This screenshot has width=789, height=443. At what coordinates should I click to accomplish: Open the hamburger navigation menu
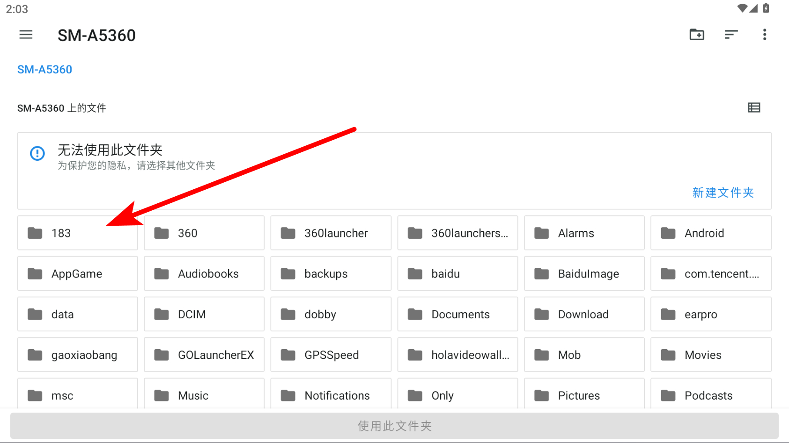pos(26,35)
